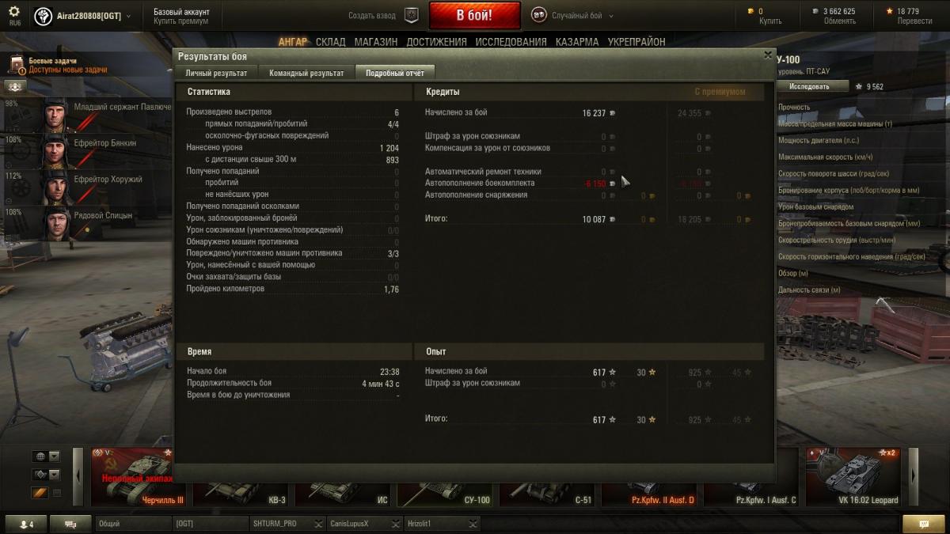Image resolution: width=950 pixels, height=534 pixels.
Task: Click the battle missions icon
Action: click(16, 65)
